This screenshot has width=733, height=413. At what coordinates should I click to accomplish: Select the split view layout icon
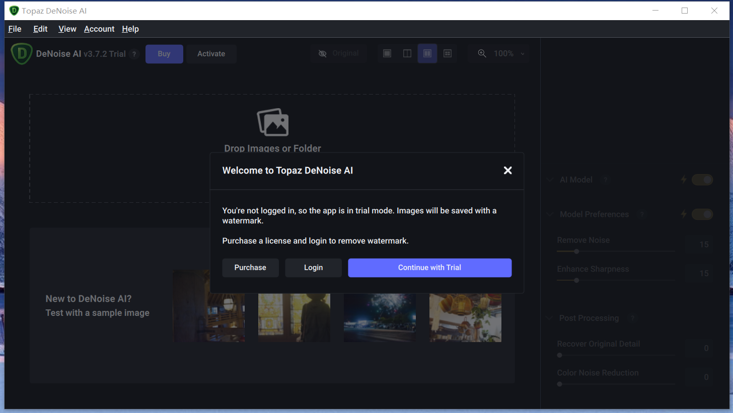[x=407, y=53]
